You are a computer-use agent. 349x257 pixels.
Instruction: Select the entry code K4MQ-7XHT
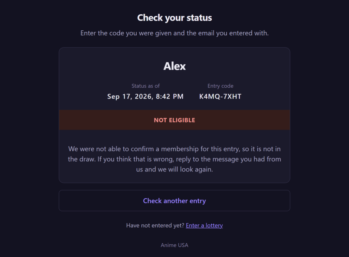pos(220,96)
